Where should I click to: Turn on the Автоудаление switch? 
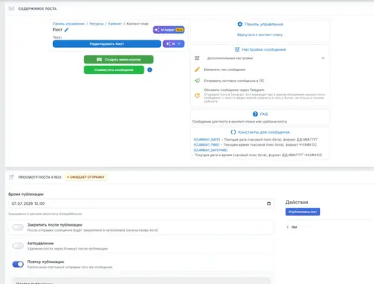point(18,246)
